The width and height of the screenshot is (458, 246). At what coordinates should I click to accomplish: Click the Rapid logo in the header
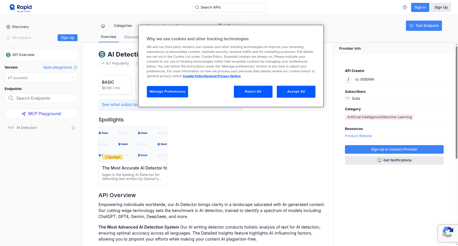pos(21,8)
